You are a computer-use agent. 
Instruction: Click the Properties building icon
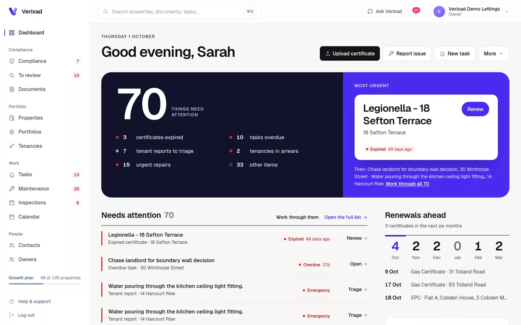pos(12,118)
